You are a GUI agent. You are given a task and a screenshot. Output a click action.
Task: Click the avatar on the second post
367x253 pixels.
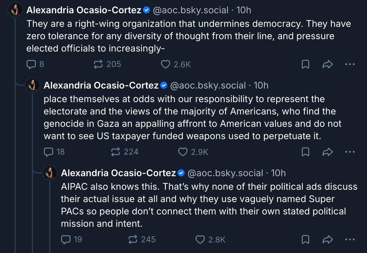coord(32,85)
